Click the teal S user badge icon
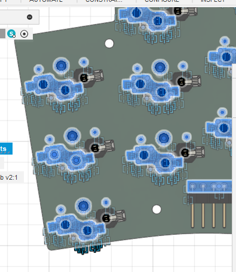The image size is (236, 272). 11,34
